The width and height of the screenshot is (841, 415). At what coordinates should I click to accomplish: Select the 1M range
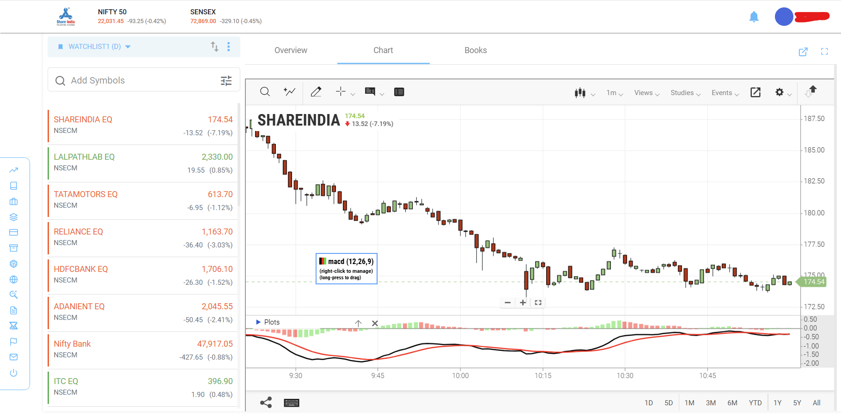pos(689,403)
